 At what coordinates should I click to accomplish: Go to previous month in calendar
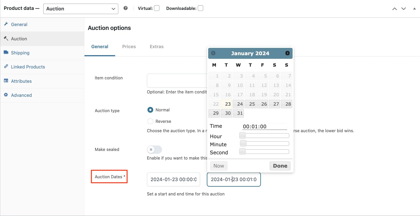click(213, 53)
